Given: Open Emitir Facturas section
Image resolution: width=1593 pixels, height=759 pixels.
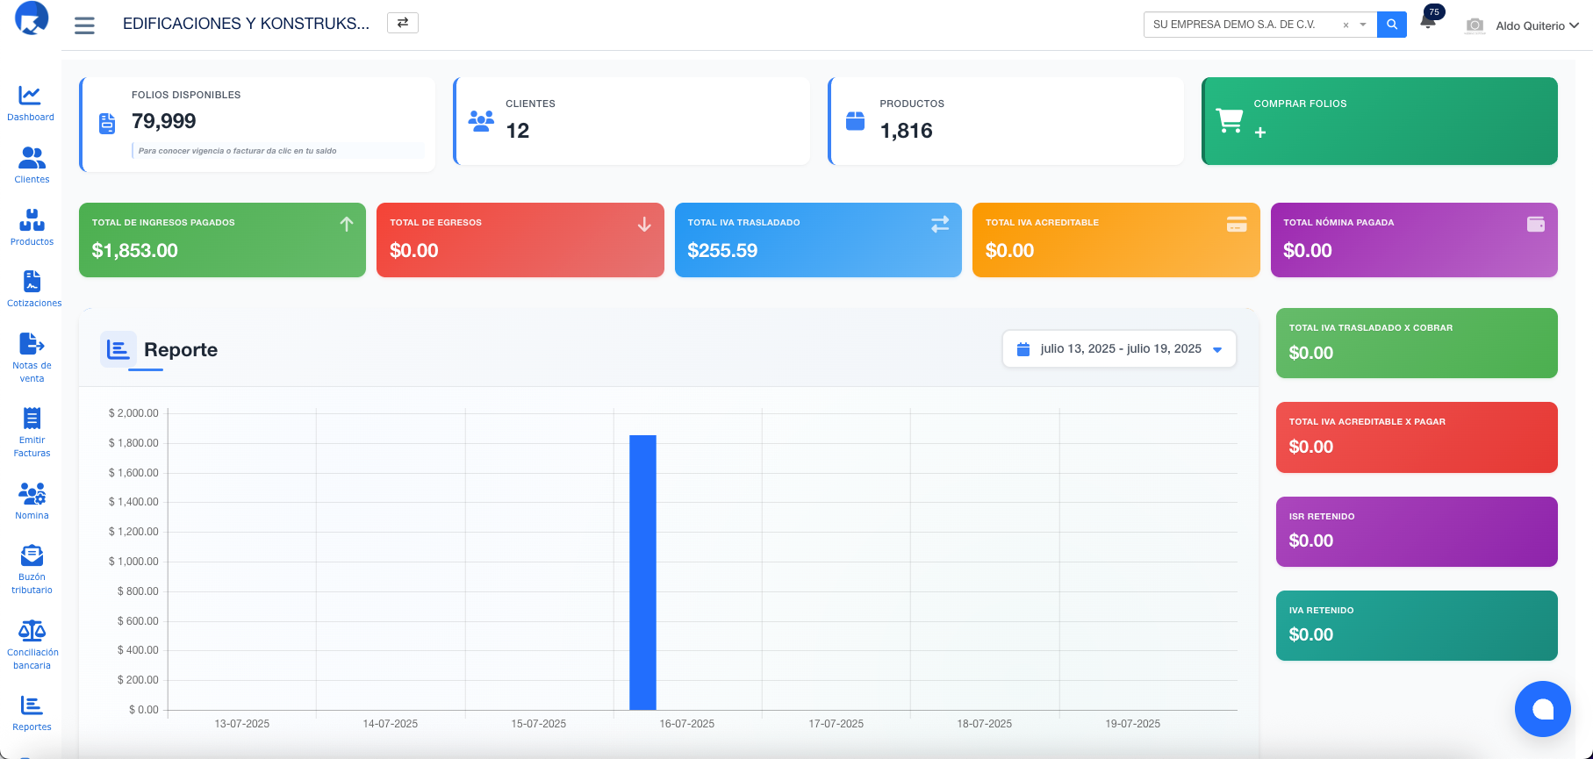Looking at the screenshot, I should (x=32, y=432).
